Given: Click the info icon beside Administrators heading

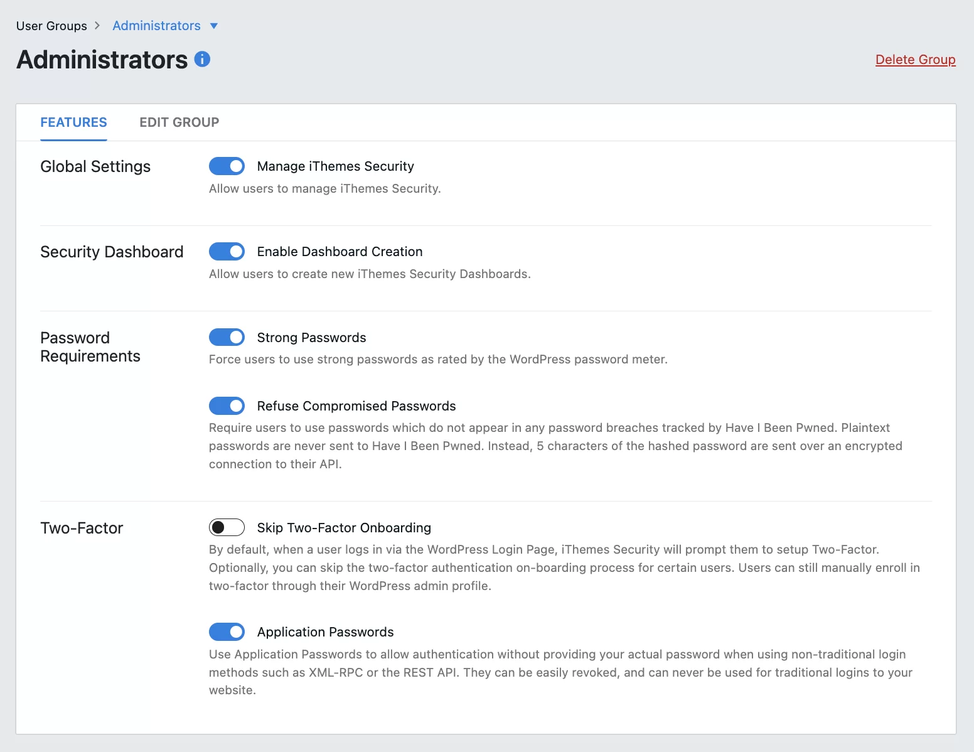Looking at the screenshot, I should (x=202, y=59).
